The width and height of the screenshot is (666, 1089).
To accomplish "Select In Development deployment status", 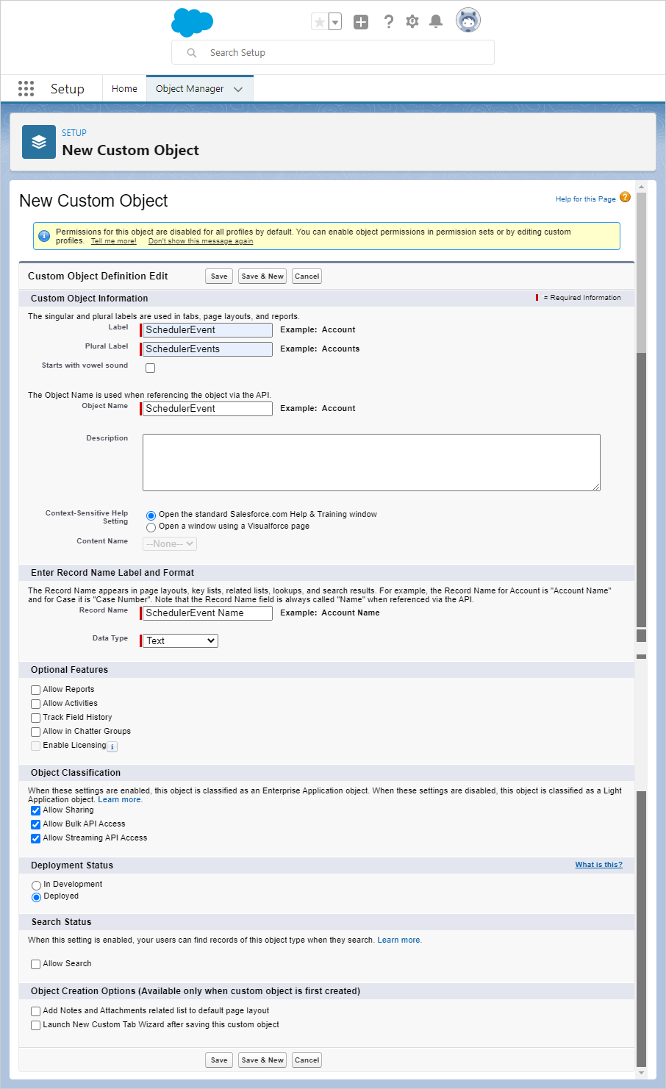I will click(x=36, y=885).
